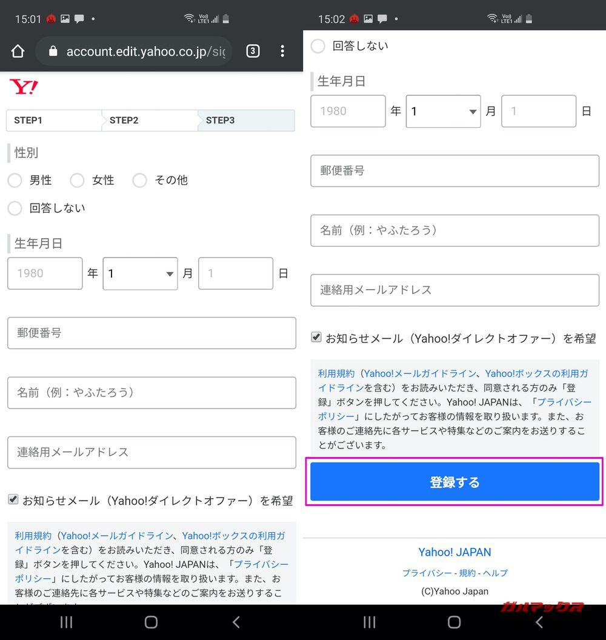Expand the month selector on the right screen

(x=443, y=111)
